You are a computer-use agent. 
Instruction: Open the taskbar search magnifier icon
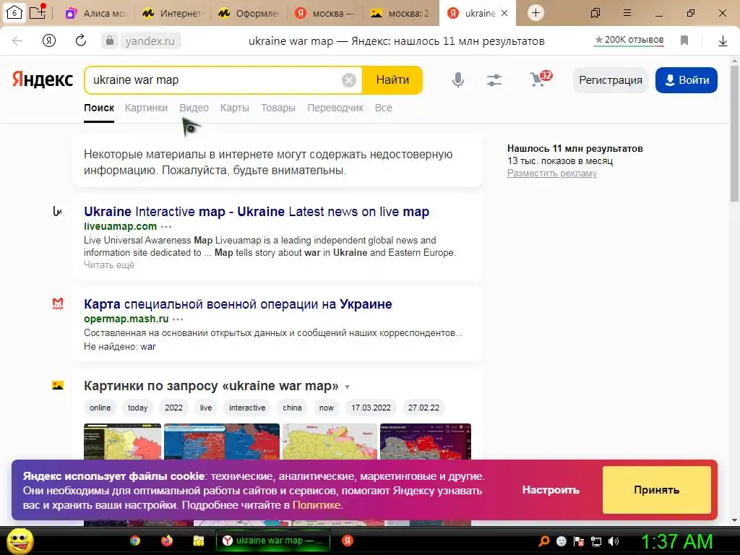coord(544,541)
